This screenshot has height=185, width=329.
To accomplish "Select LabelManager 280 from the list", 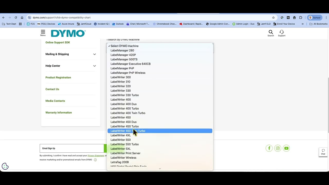I will 160,50.
